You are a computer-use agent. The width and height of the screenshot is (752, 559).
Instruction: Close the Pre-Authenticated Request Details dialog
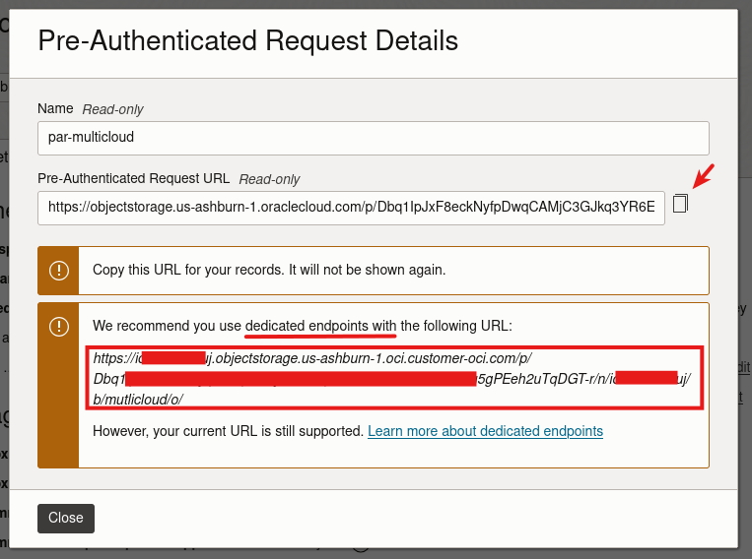pos(66,518)
